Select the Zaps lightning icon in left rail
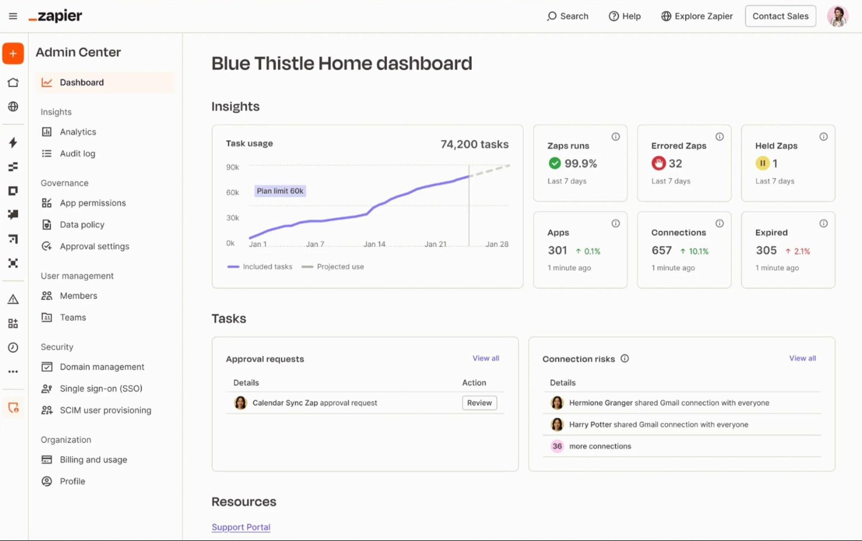Image resolution: width=862 pixels, height=541 pixels. click(13, 143)
